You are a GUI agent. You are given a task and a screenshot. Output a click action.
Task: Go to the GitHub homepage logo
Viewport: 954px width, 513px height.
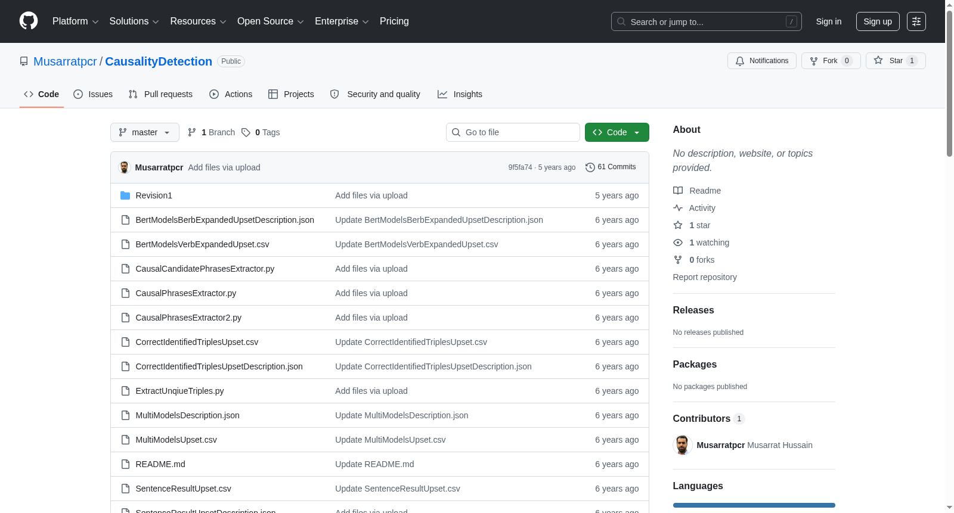[29, 21]
